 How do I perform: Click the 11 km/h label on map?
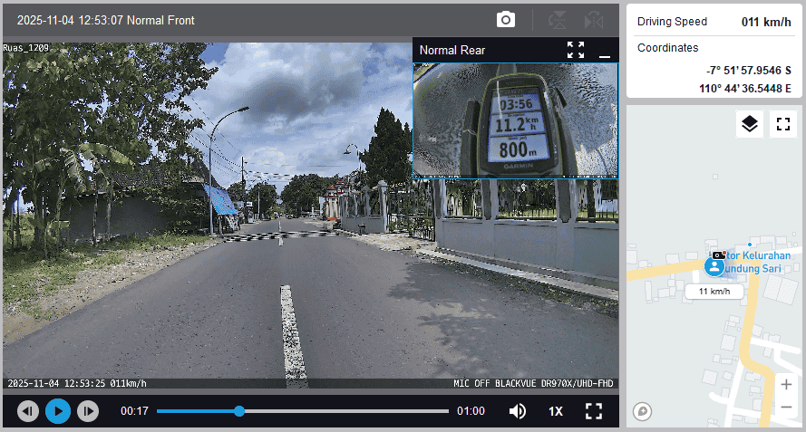pos(714,292)
